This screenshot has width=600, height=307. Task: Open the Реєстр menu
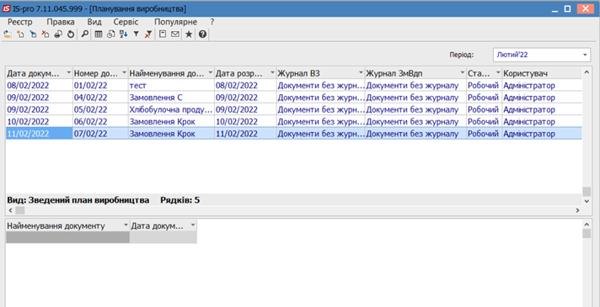pos(20,22)
